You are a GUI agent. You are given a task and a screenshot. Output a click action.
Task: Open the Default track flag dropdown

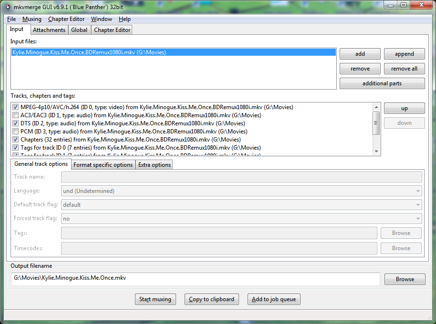pyautogui.click(x=241, y=205)
